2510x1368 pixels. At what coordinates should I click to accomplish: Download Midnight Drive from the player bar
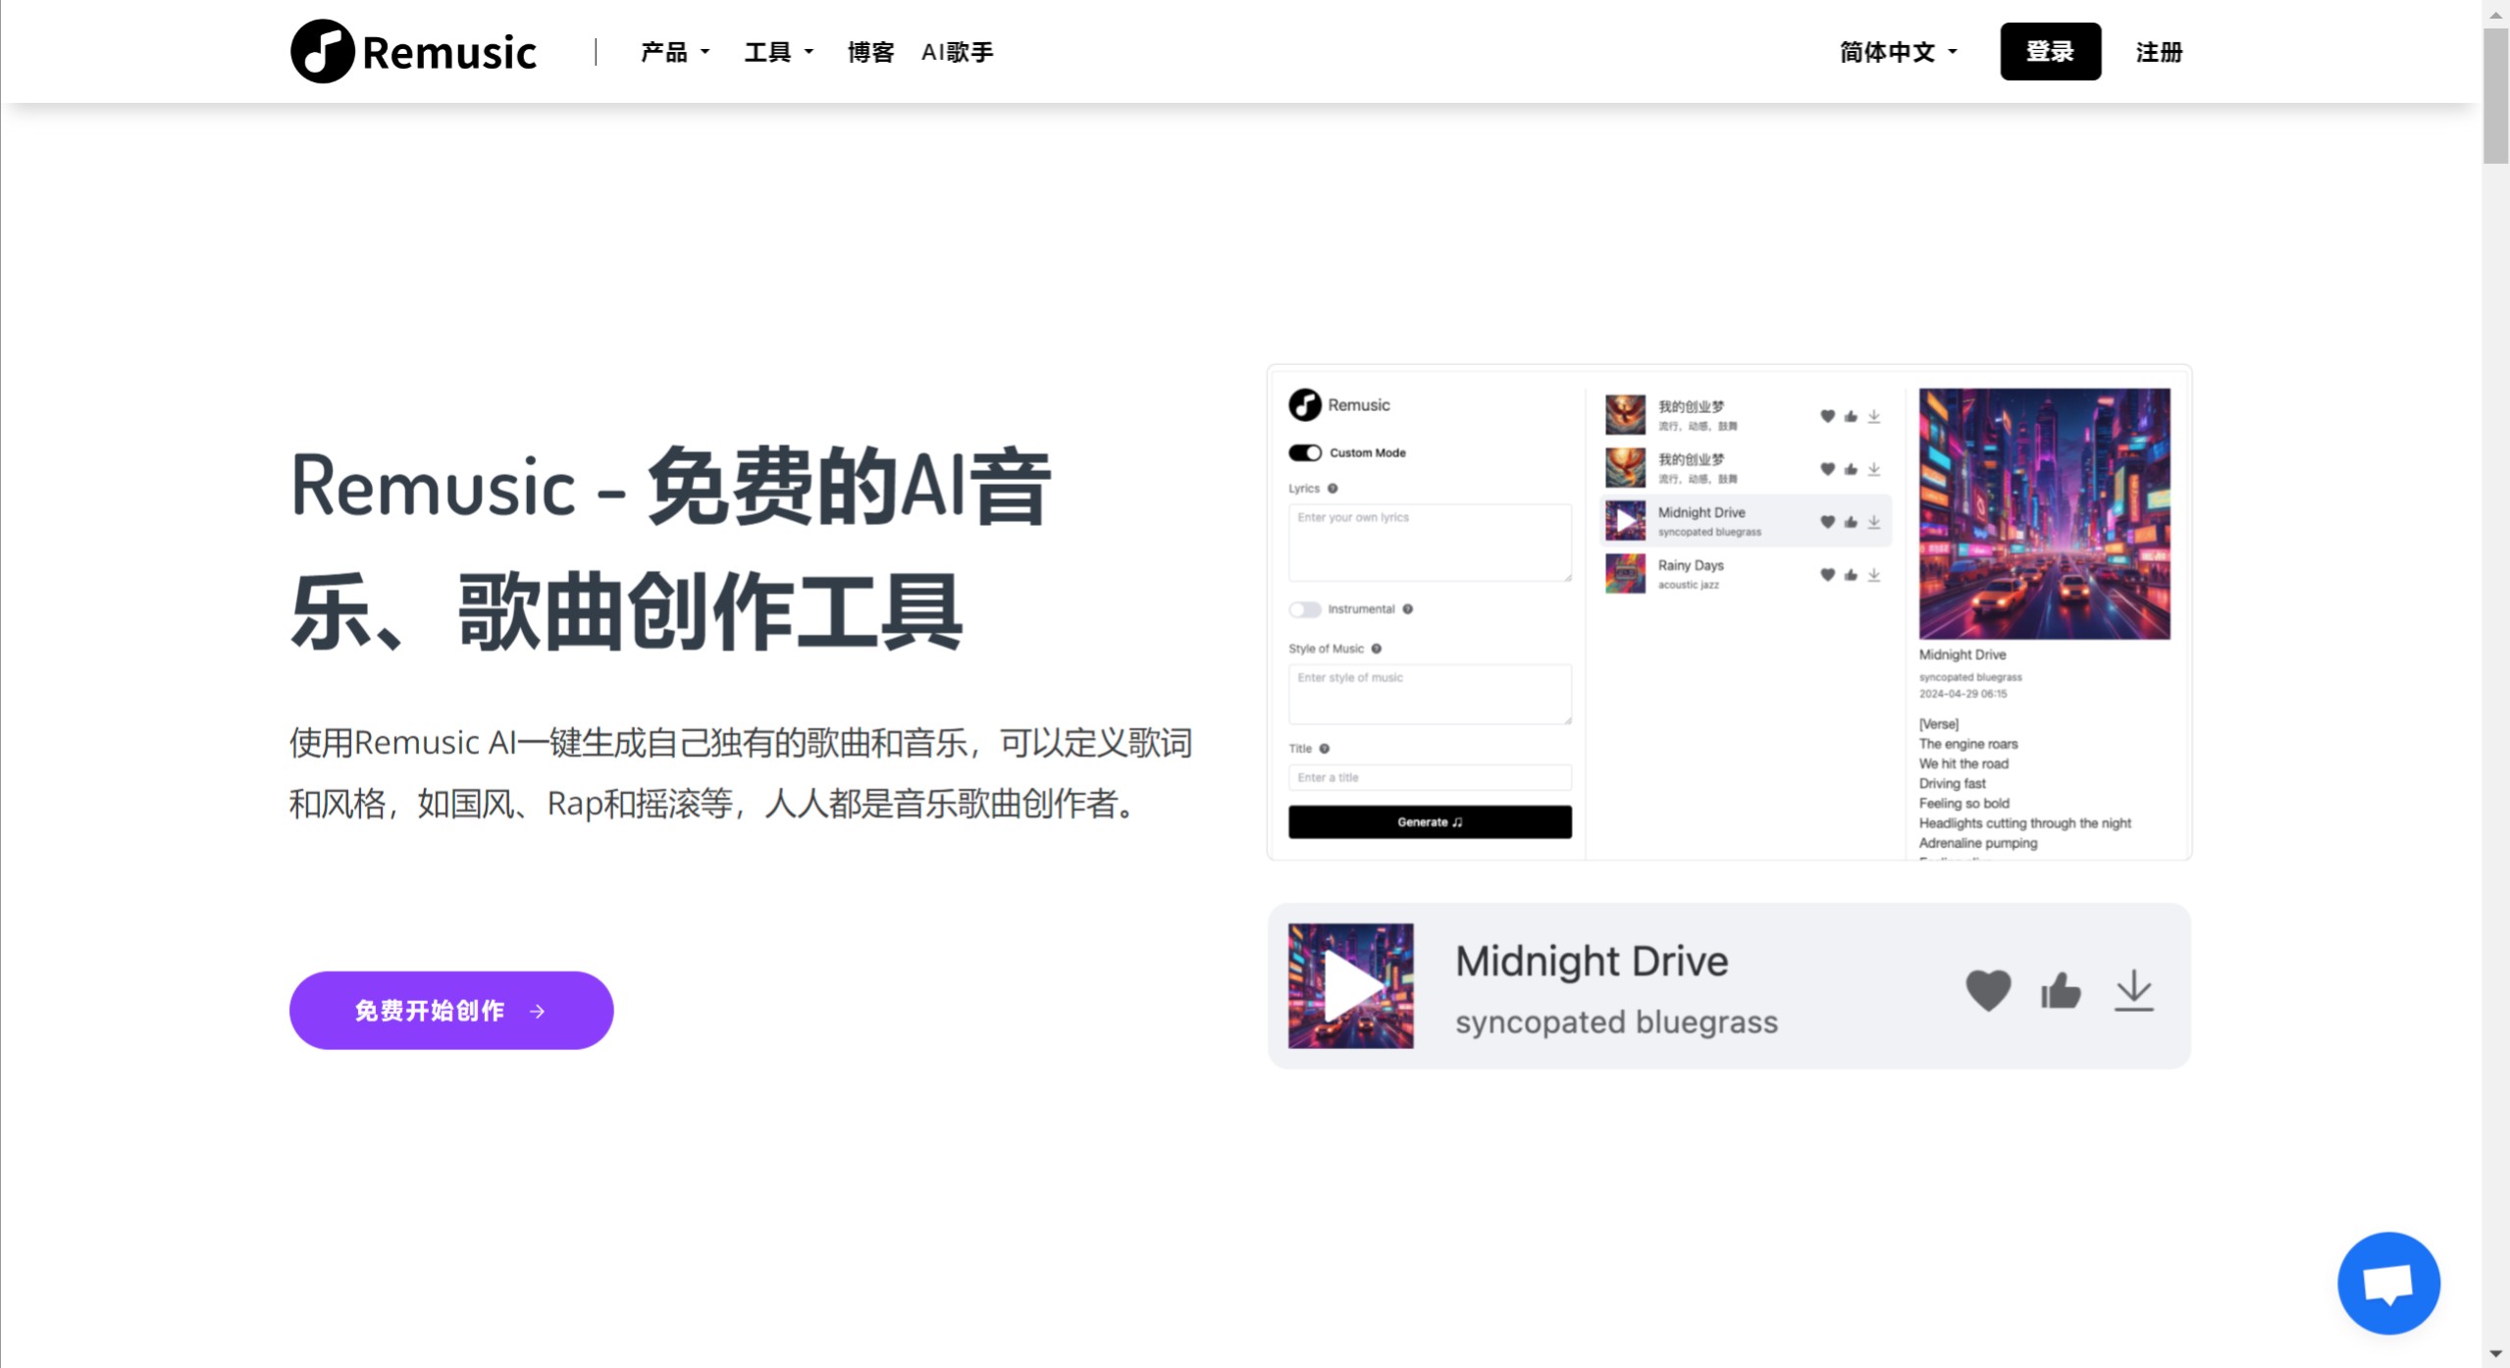point(2134,991)
